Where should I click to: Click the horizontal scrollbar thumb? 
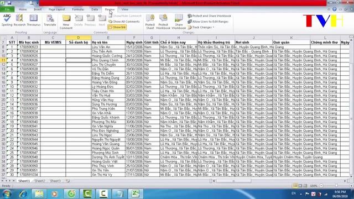click(x=233, y=181)
